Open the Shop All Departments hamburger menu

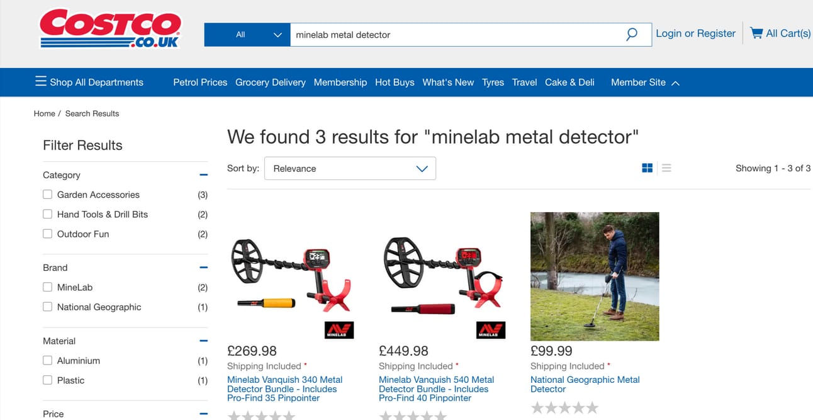coord(41,82)
